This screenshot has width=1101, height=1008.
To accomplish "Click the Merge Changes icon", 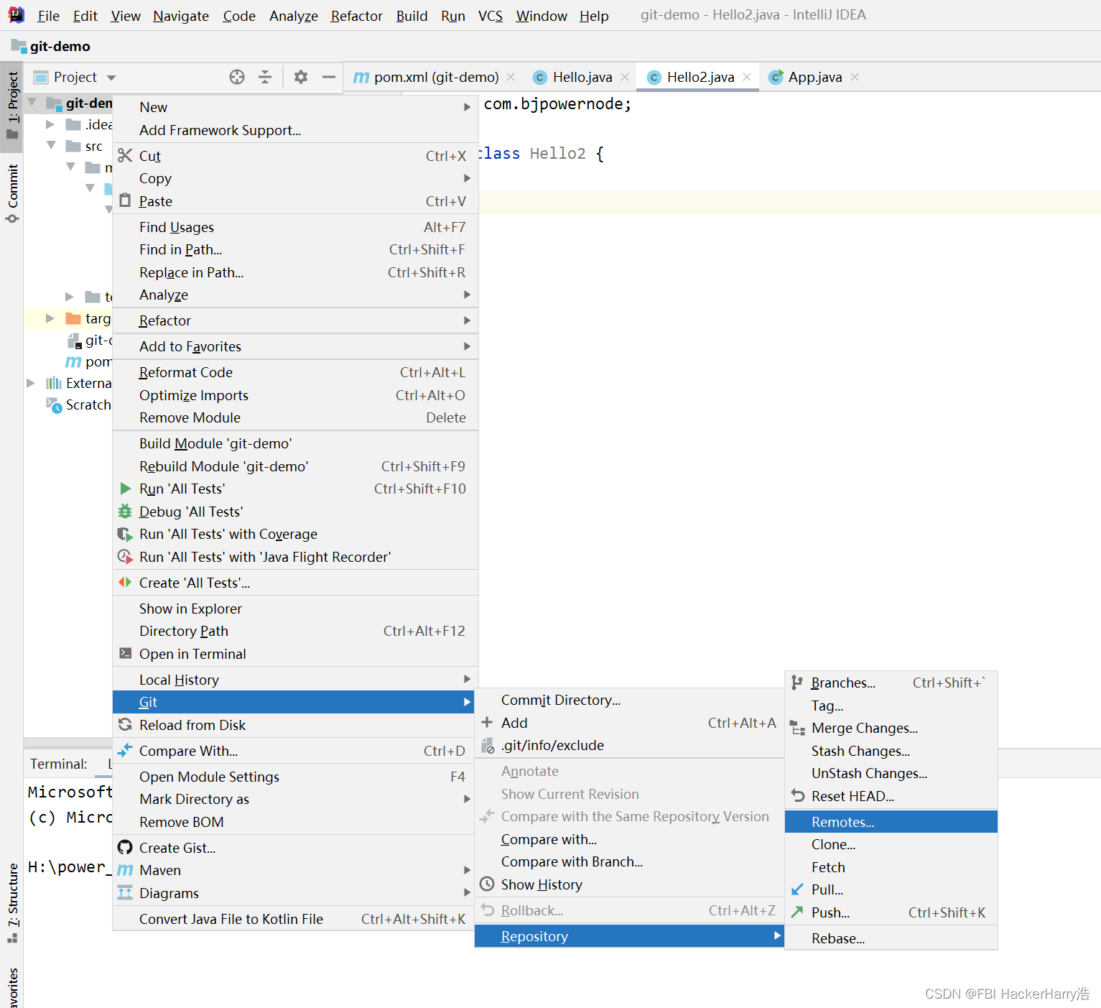I will point(797,728).
